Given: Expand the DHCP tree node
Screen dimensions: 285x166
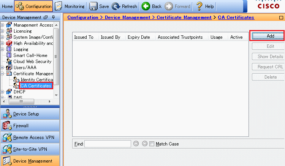Looking at the screenshot, I should tap(2, 92).
